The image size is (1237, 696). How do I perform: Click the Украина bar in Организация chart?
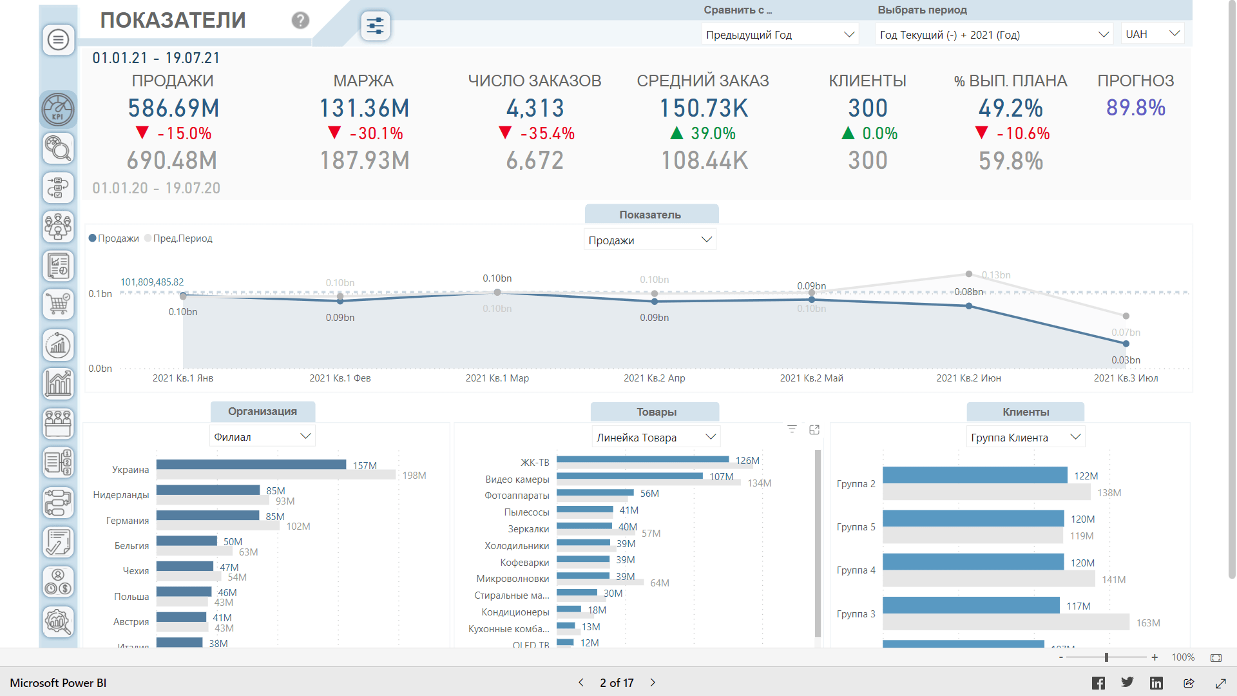pos(251,465)
